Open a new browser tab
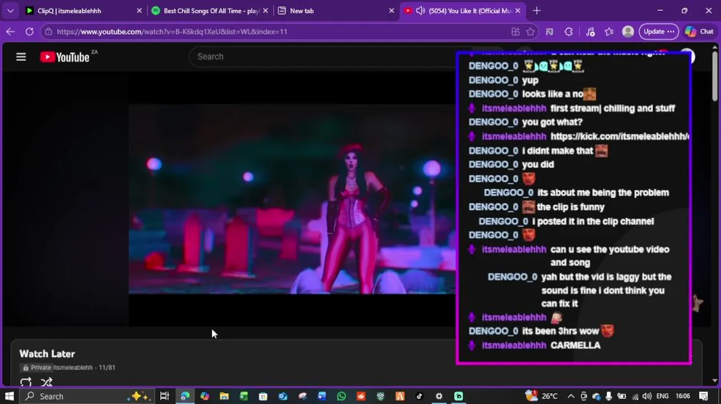The image size is (721, 404). coord(536,11)
